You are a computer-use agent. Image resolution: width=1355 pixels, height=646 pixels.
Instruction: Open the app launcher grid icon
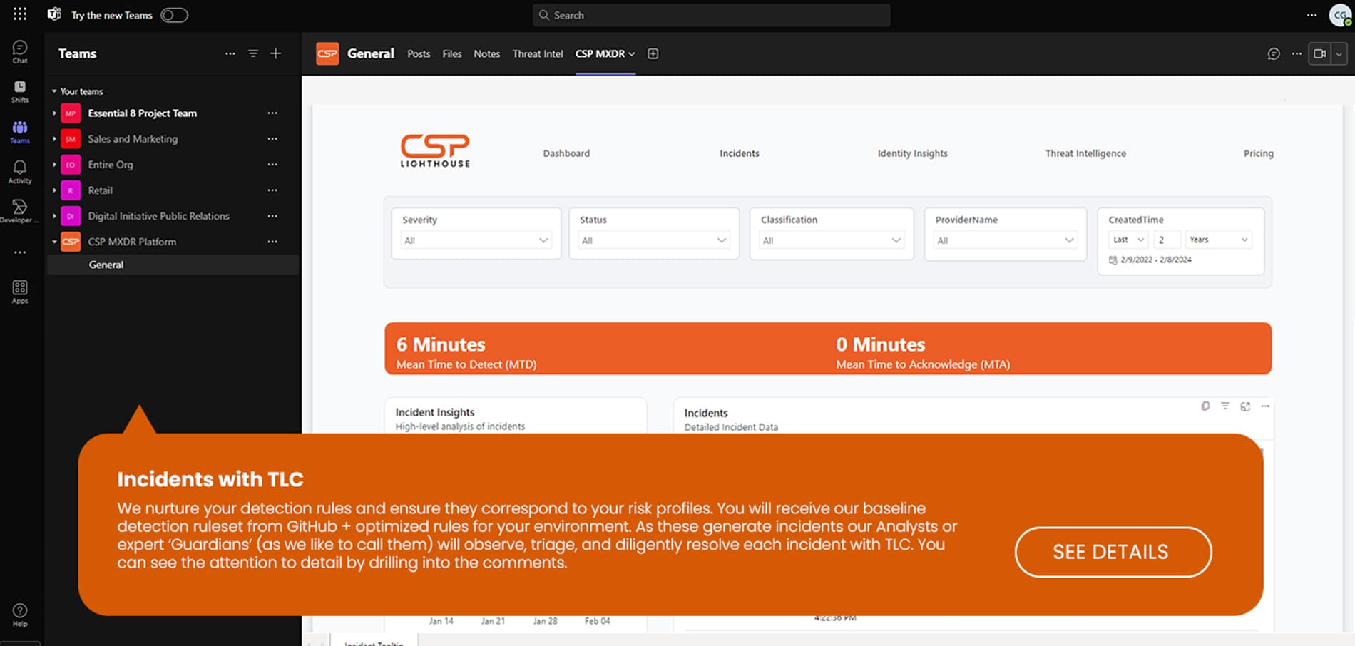20,14
